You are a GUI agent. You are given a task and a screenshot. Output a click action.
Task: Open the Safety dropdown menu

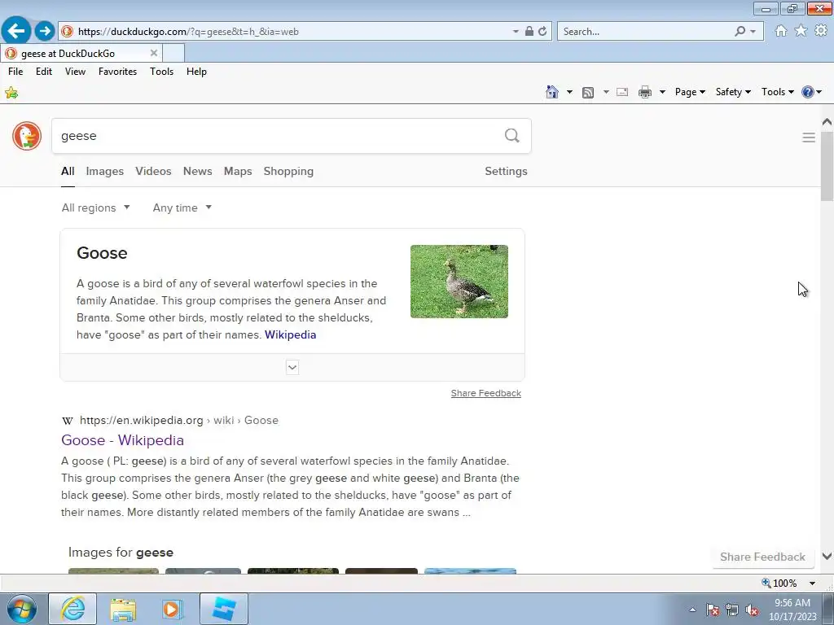(733, 92)
